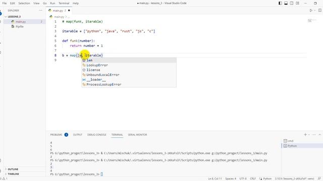Choose 'LookupError' autocomplete suggestion
The height and width of the screenshot is (181, 323).
129,65
